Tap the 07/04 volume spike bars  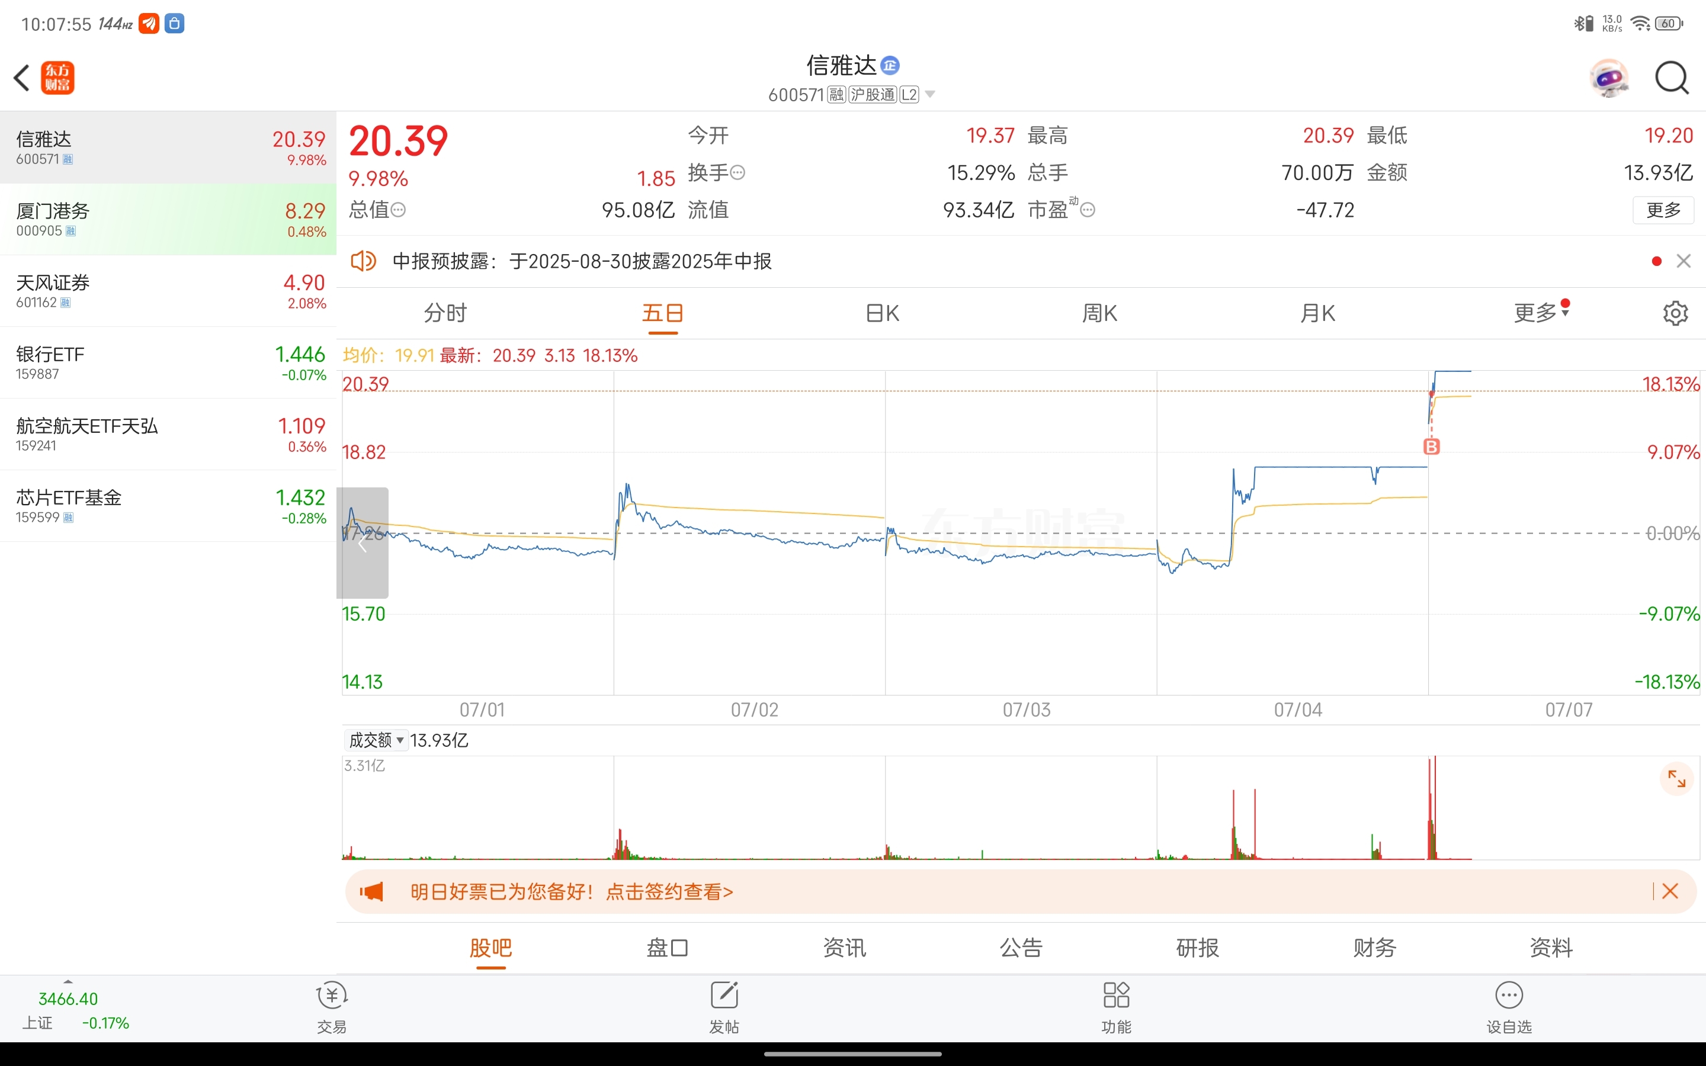tap(1244, 825)
